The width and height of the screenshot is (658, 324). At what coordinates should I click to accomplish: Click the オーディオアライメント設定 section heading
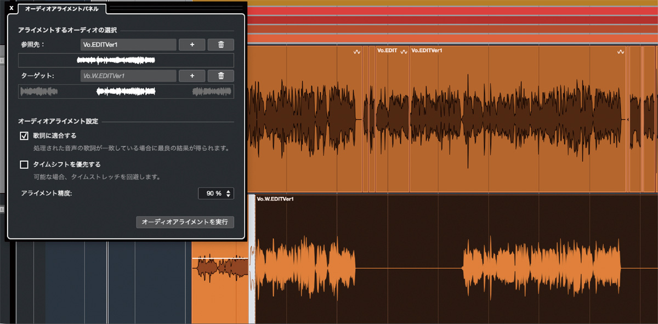tap(58, 121)
